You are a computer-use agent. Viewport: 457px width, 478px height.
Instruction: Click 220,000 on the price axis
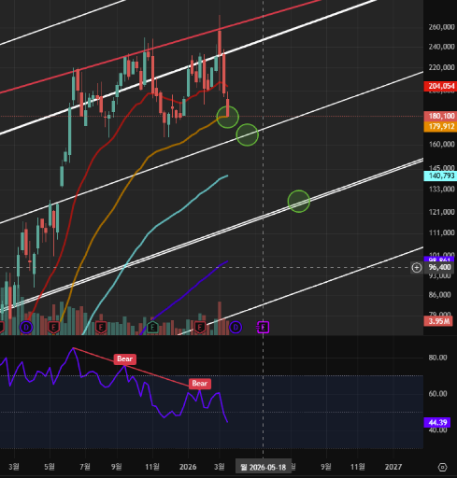point(441,67)
